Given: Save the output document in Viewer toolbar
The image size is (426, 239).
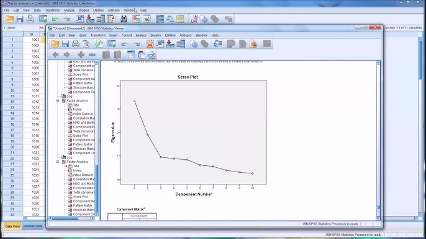Looking at the screenshot, I should pos(65,44).
